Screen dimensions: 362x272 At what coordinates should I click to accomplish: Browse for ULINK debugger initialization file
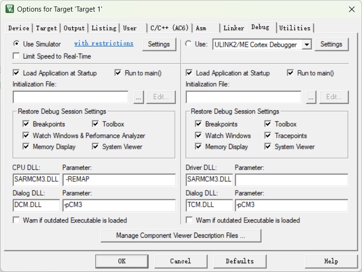[x=311, y=97]
